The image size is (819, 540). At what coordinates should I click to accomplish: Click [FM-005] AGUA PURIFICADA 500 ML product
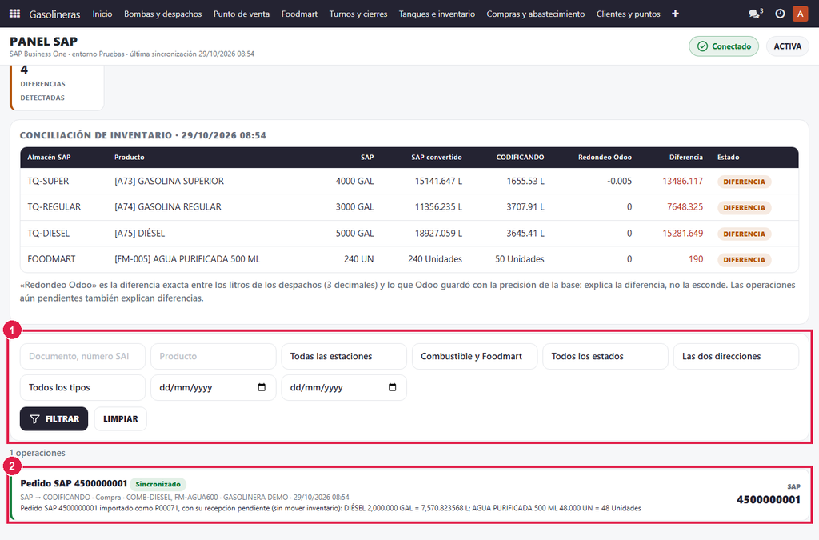[x=187, y=259]
